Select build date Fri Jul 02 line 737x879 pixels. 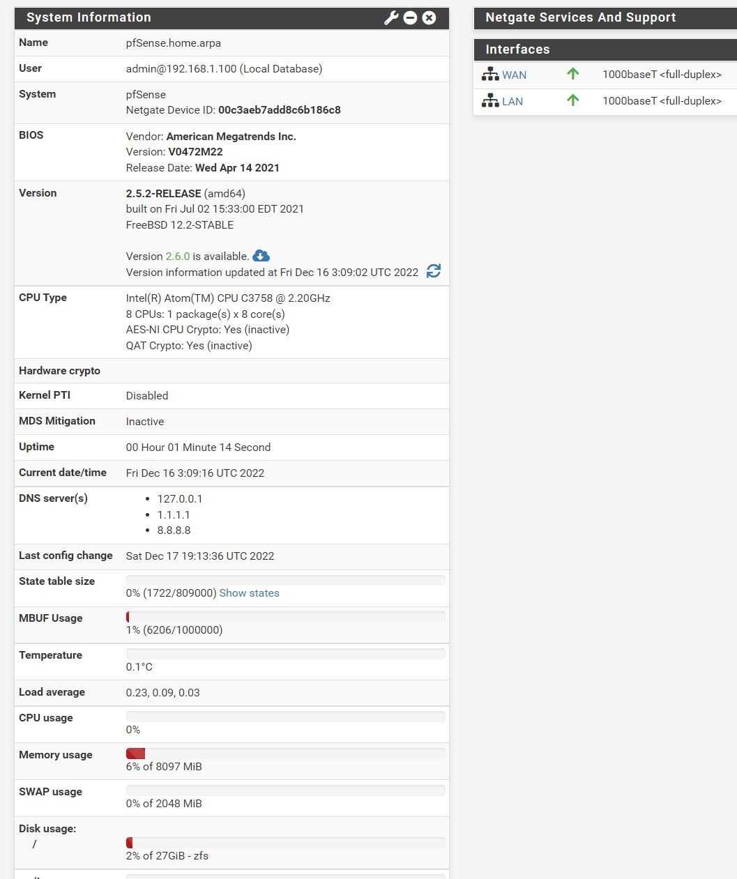click(215, 209)
